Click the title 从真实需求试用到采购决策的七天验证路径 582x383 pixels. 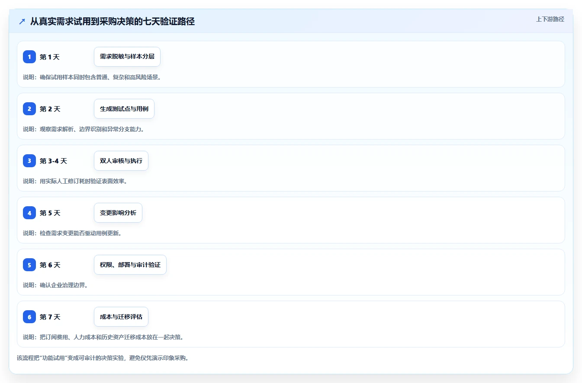coord(113,21)
